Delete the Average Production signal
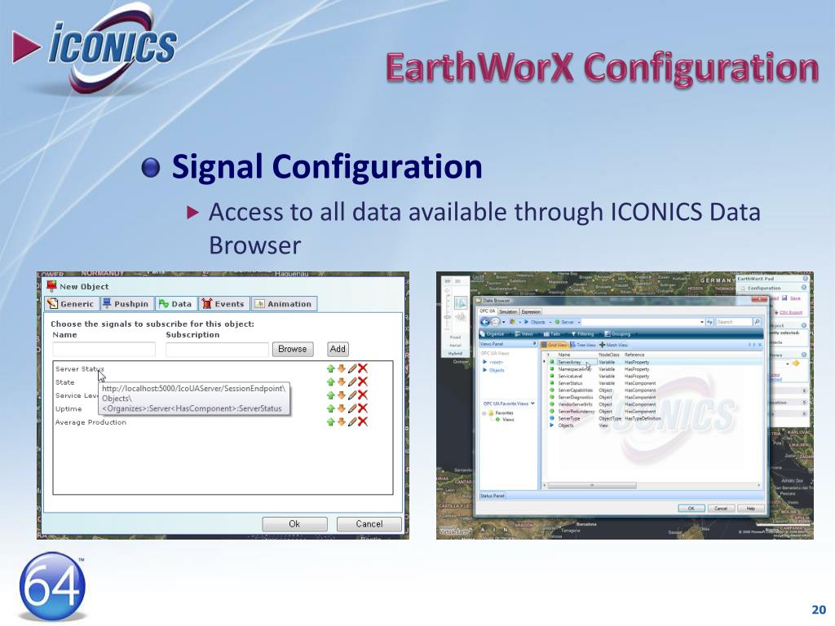Viewport: 835px width, 626px height. click(x=363, y=421)
